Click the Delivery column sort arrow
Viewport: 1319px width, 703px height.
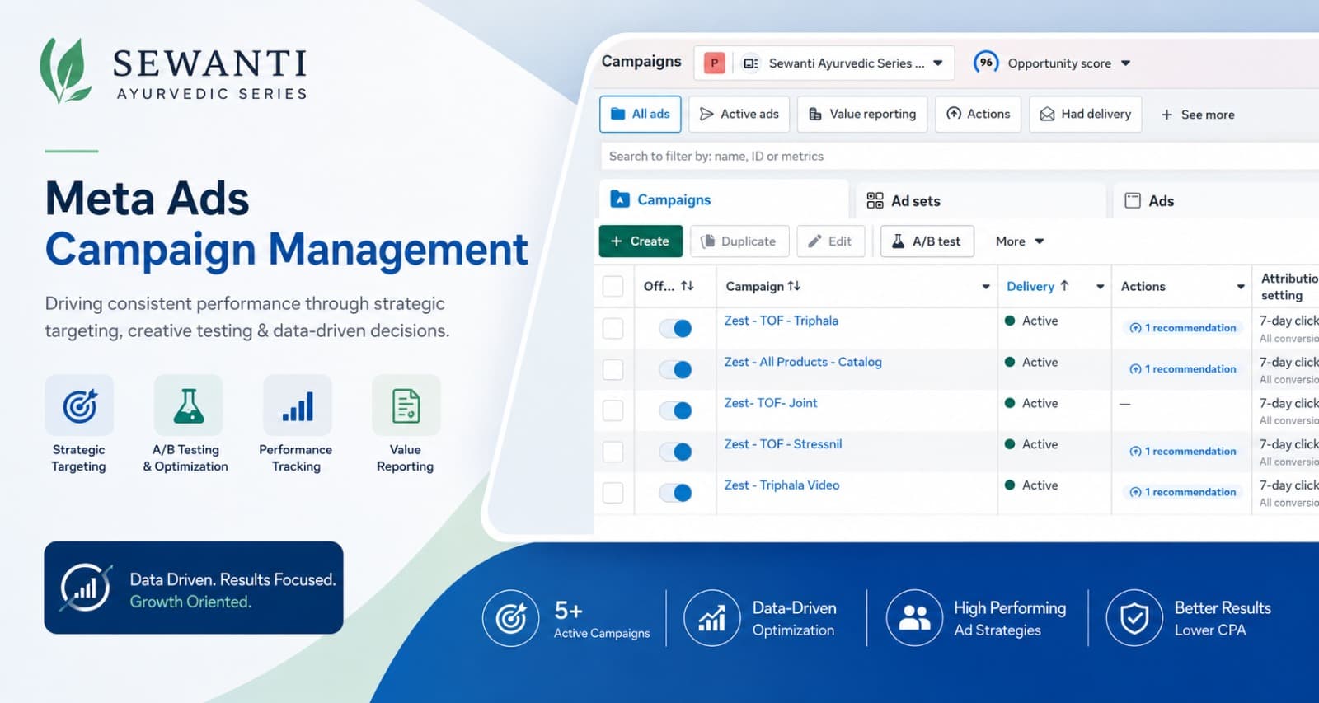[x=1064, y=286]
